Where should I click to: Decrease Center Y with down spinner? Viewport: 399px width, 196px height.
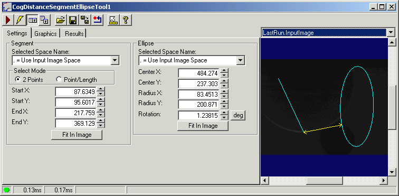point(224,86)
